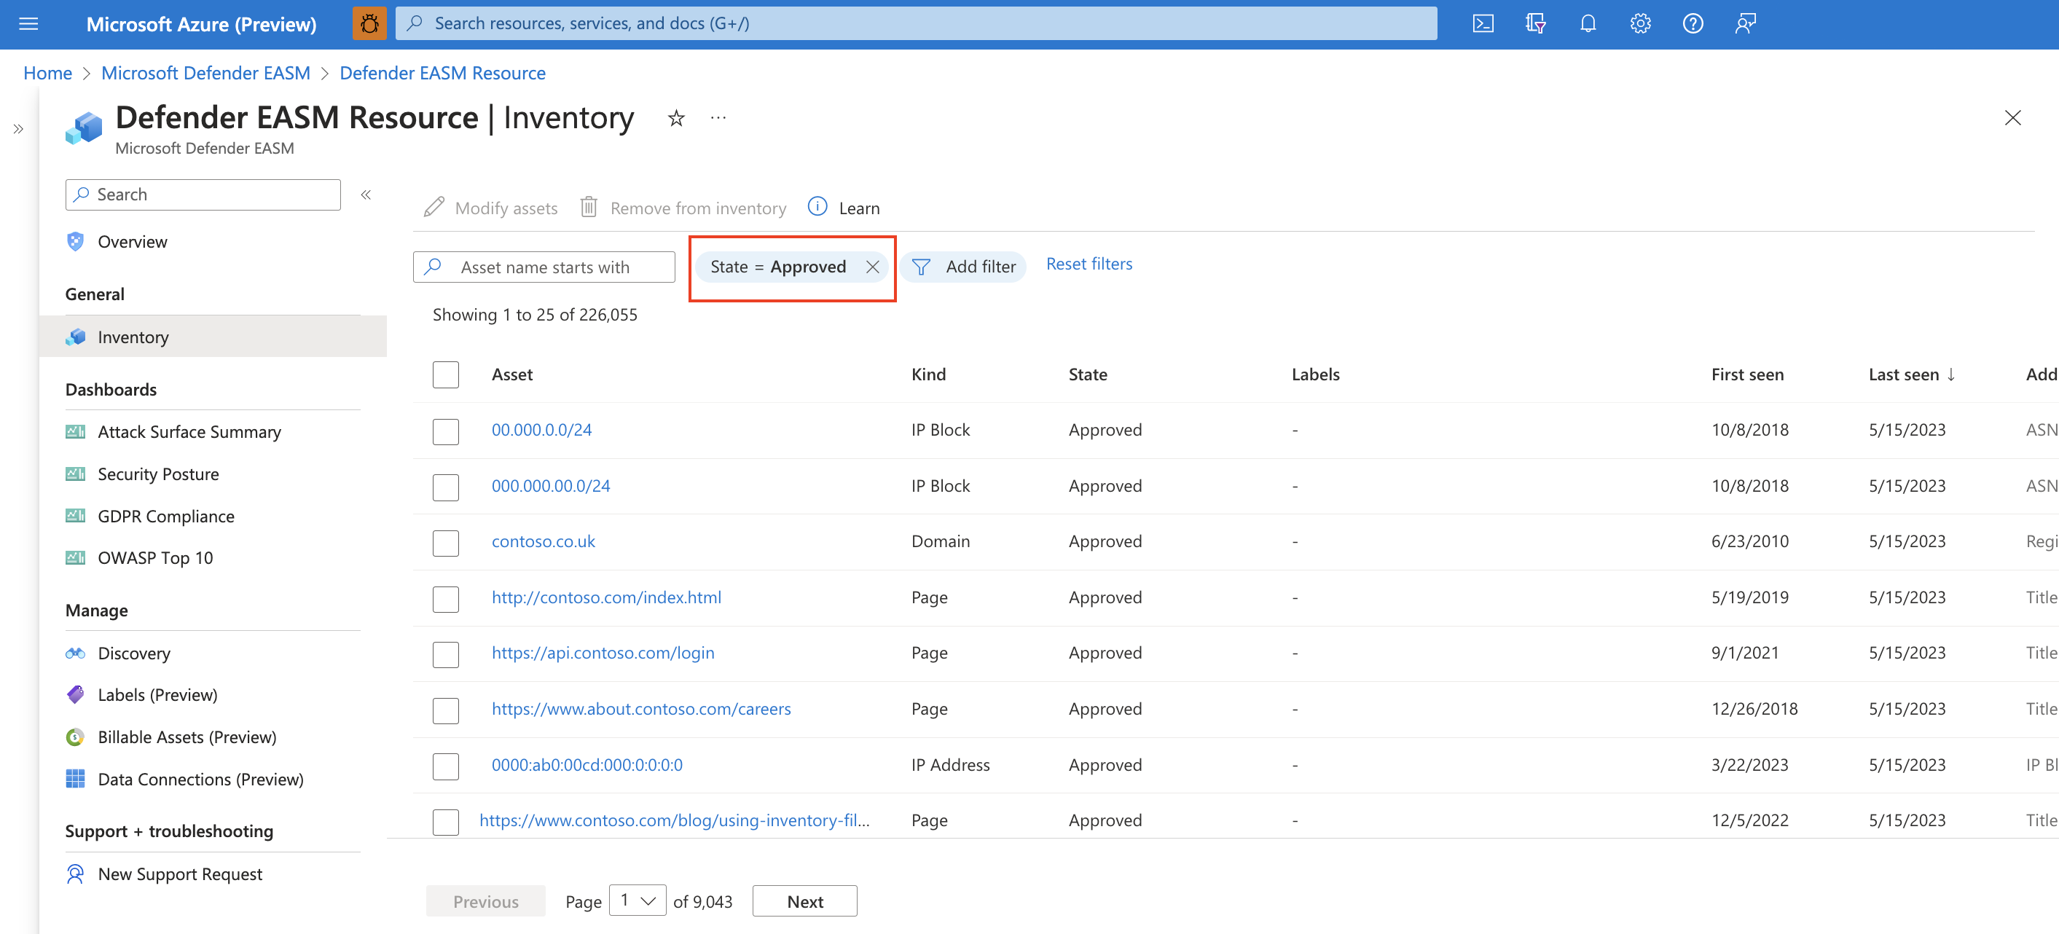Click Reset filters to clear all filters
2059x934 pixels.
(x=1089, y=263)
